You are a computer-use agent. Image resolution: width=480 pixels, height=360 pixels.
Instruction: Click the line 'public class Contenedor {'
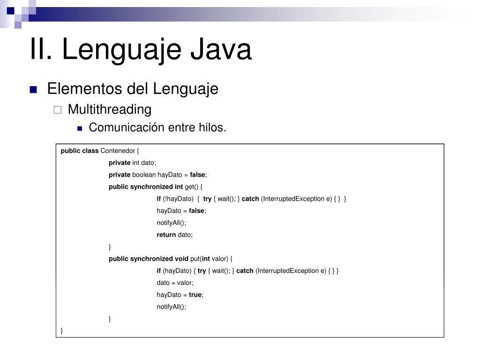click(x=100, y=150)
